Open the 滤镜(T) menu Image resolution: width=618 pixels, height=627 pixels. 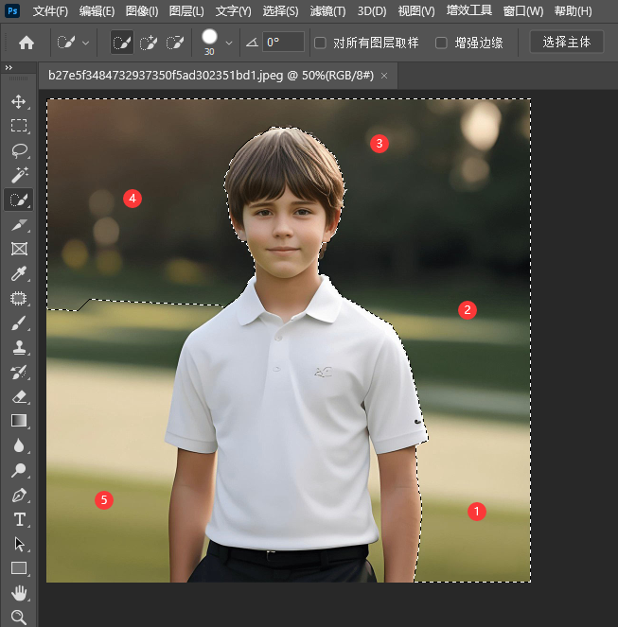click(327, 11)
